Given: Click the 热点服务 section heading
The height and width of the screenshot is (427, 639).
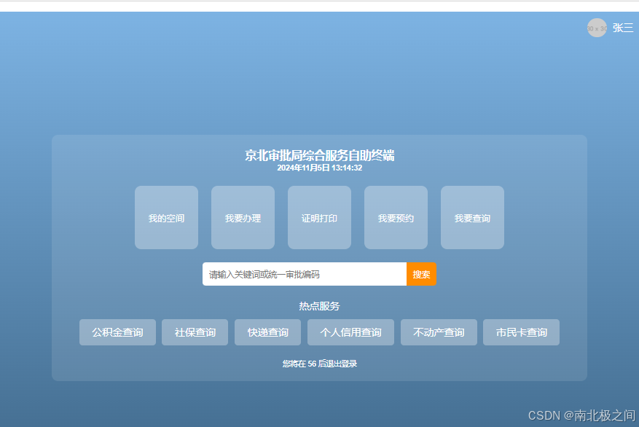Looking at the screenshot, I should tap(319, 306).
